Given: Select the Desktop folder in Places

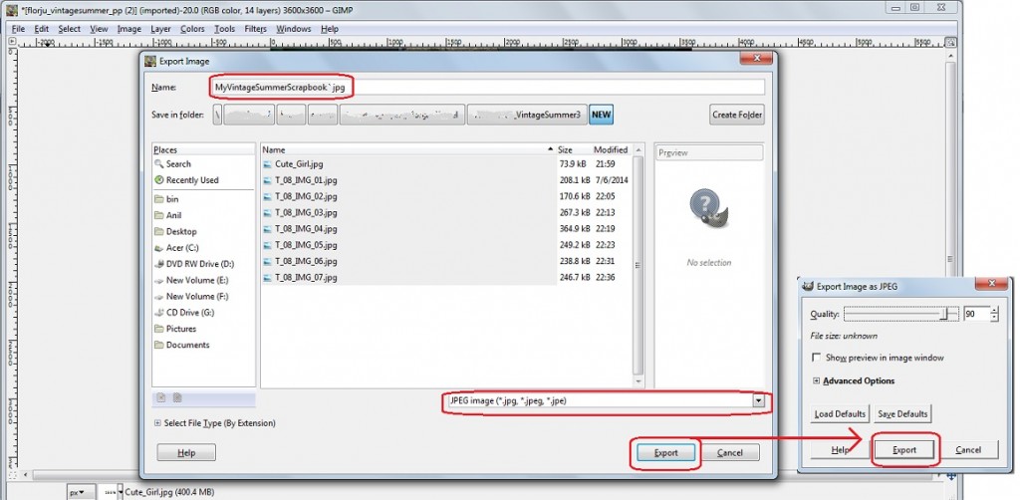Looking at the screenshot, I should [159, 231].
